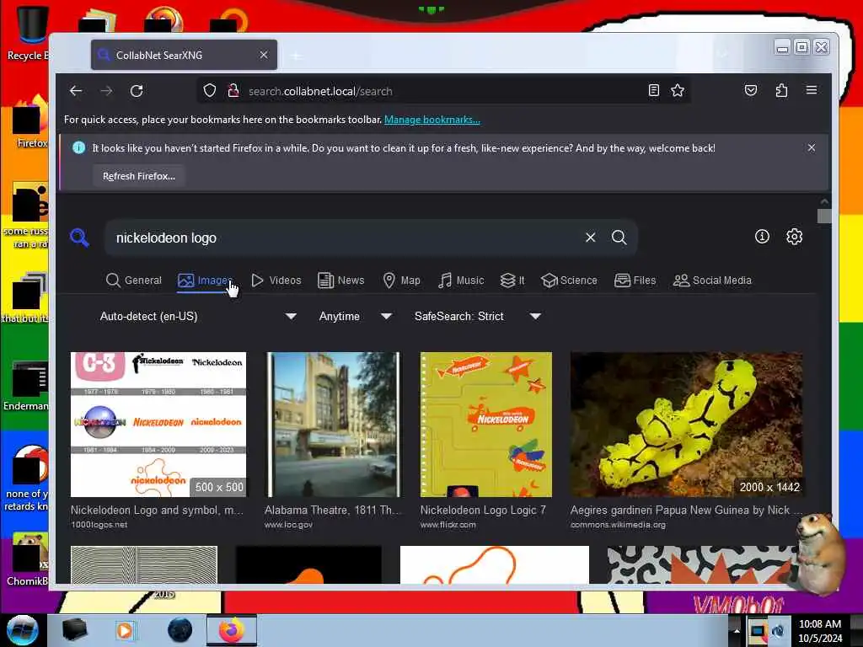Switch to the Videos category
The image size is (863, 647).
tap(276, 280)
